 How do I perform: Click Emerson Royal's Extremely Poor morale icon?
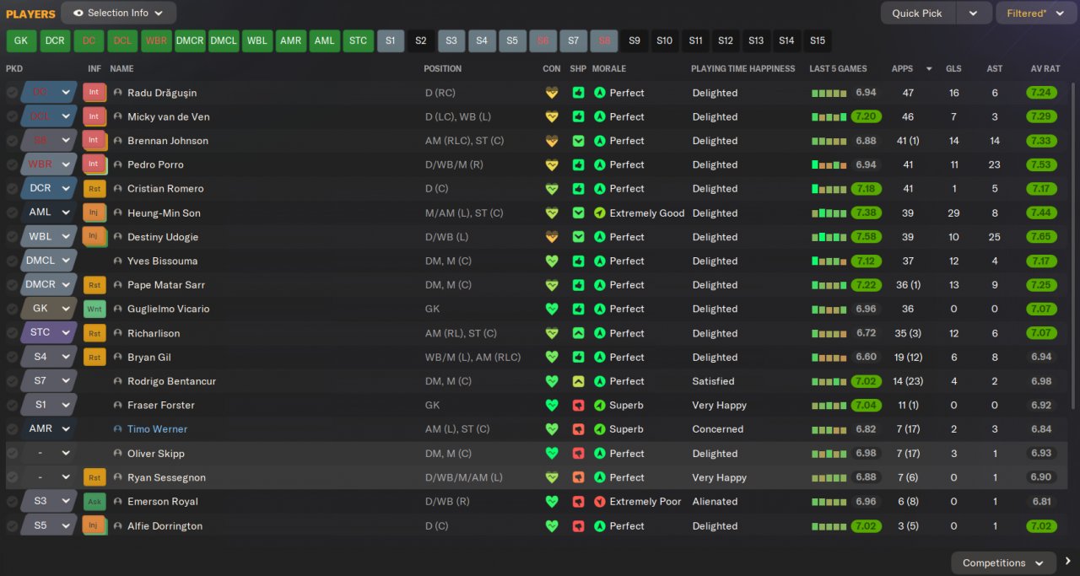(600, 501)
